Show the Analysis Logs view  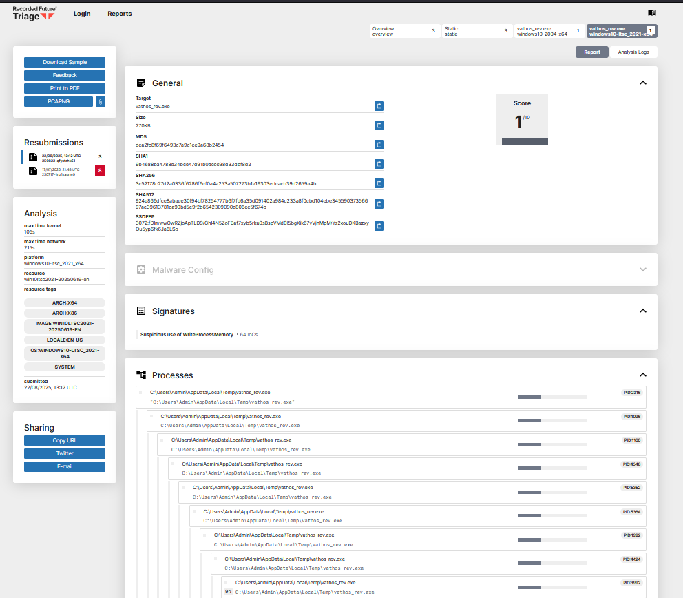click(x=633, y=52)
